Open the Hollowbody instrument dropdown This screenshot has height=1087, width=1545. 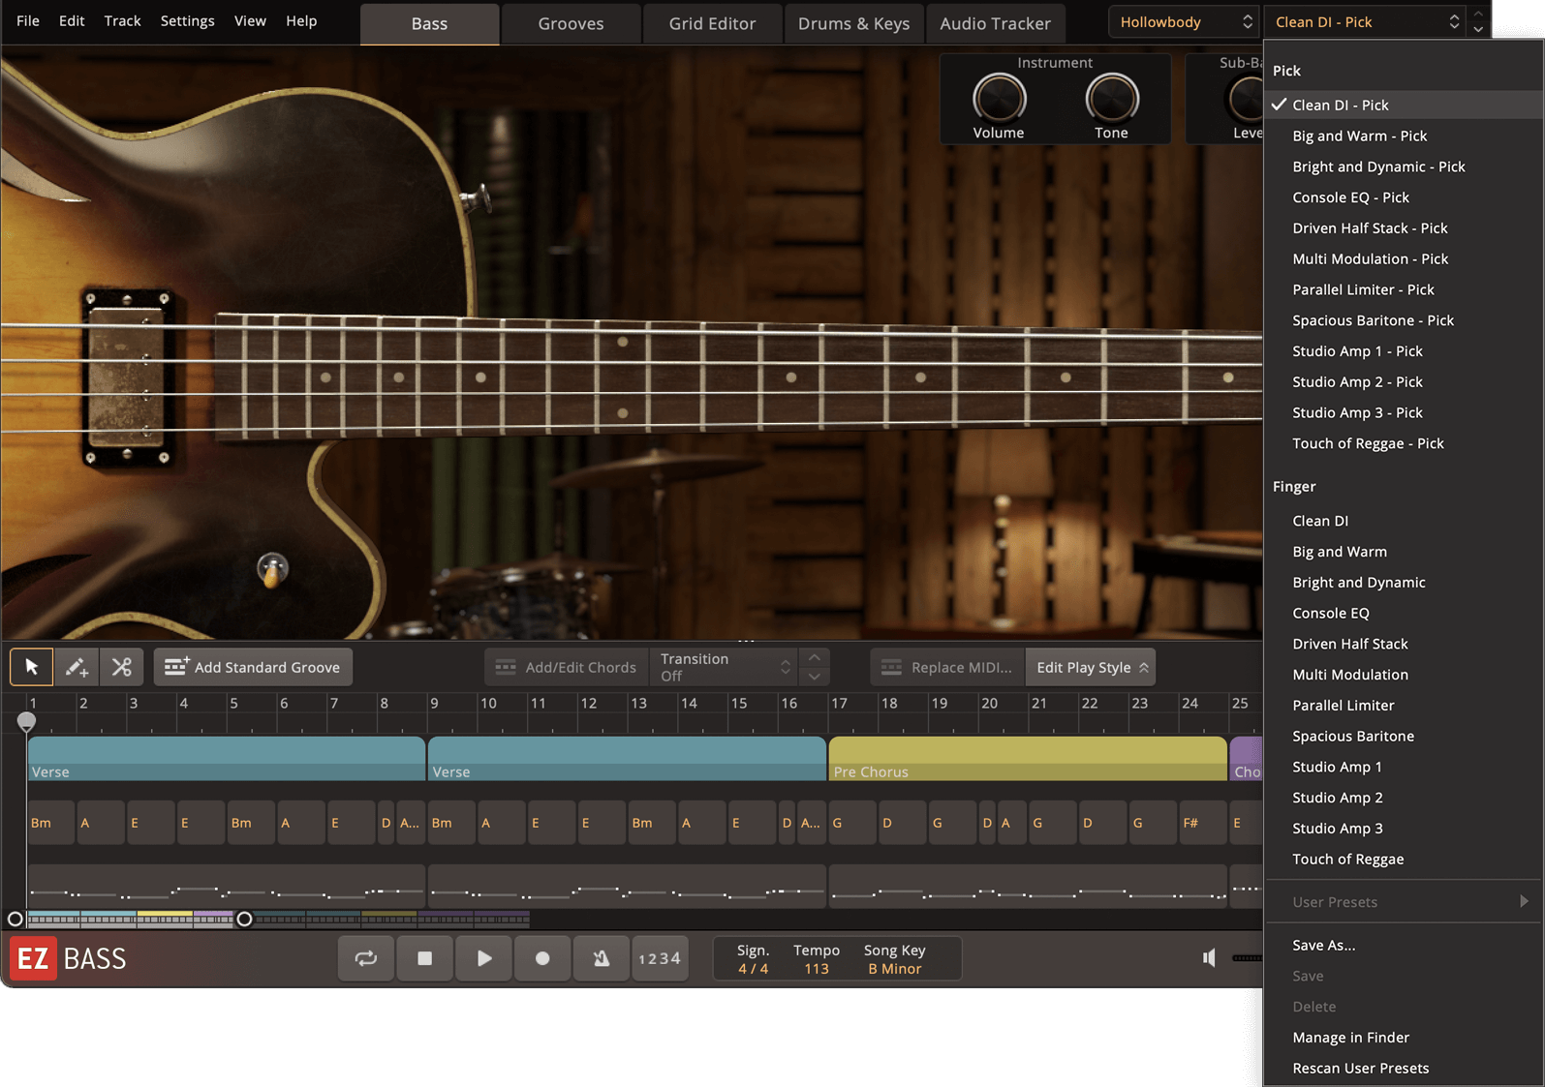click(1184, 21)
